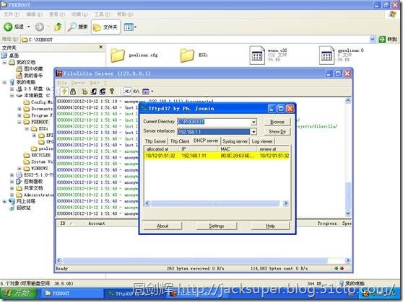Click FileZilla transfer list horizontal scrollbar
Screen dimensions: 403x302
coord(203,260)
